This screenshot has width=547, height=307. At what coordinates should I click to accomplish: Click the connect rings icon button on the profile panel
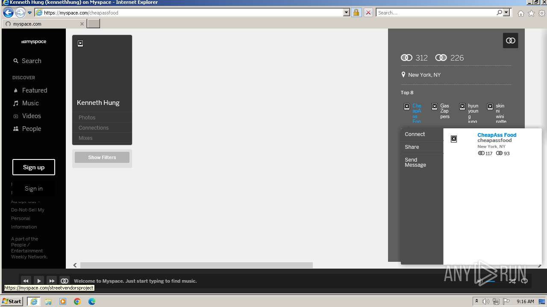click(x=511, y=41)
